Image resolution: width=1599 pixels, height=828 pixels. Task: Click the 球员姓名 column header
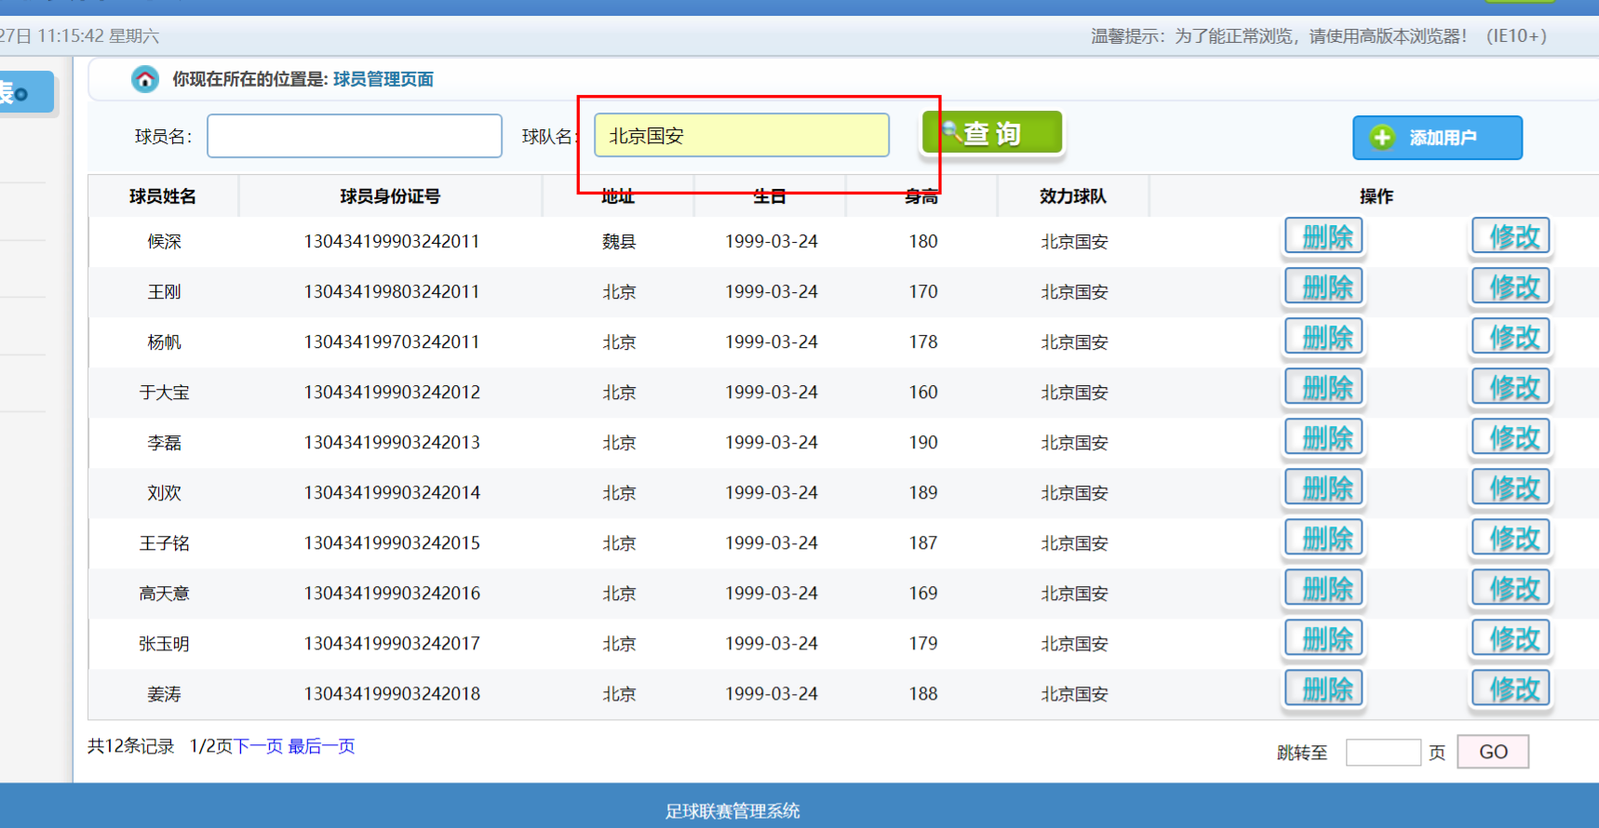click(163, 196)
